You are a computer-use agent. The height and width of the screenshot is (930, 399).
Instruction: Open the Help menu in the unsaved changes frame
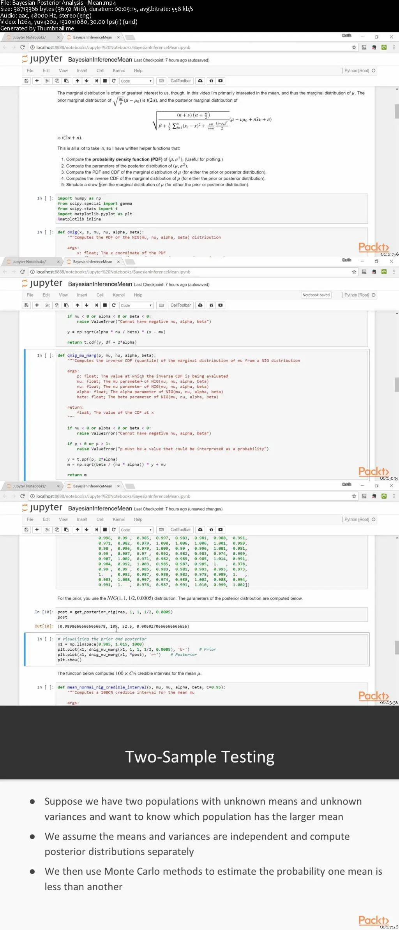(x=138, y=520)
